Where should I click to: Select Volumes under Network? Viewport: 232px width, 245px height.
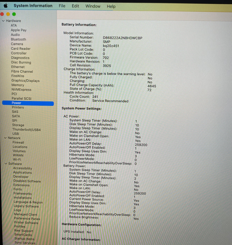tap(19, 151)
